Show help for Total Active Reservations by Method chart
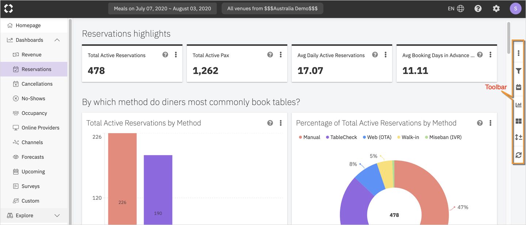Viewport: 526px width, 225px height. coord(270,123)
